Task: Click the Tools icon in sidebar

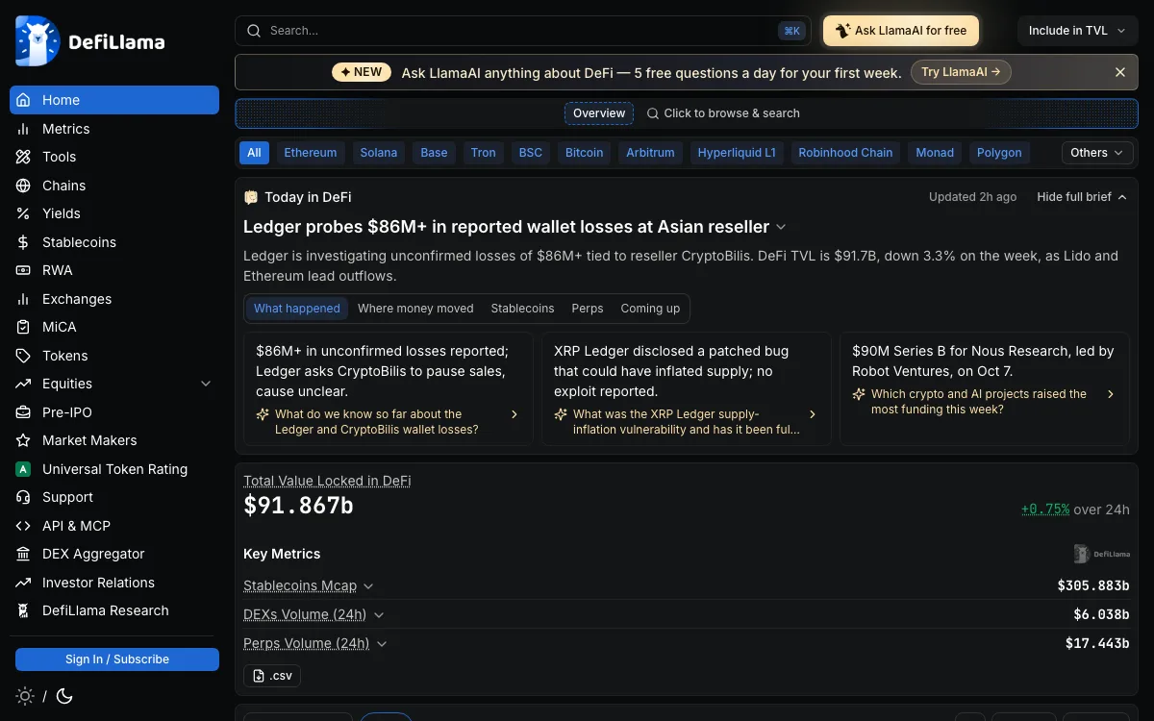Action: (23, 157)
